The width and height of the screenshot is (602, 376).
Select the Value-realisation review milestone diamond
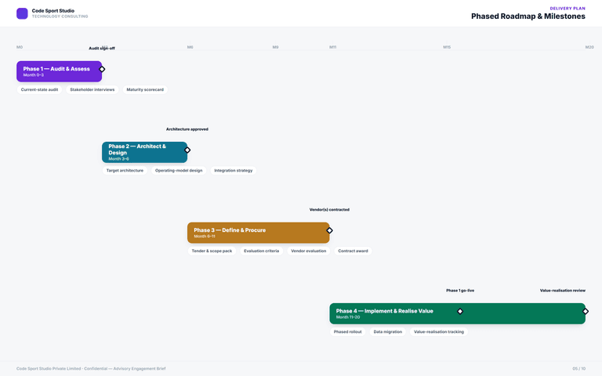[x=586, y=311]
